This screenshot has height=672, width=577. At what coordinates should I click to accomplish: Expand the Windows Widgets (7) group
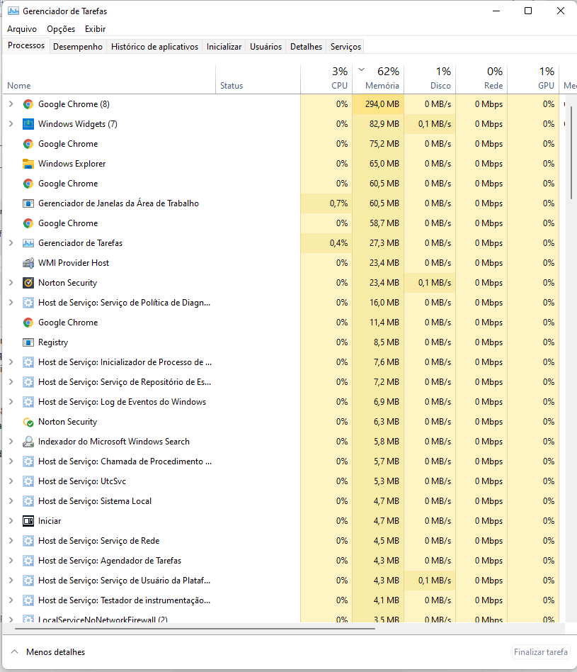(11, 124)
